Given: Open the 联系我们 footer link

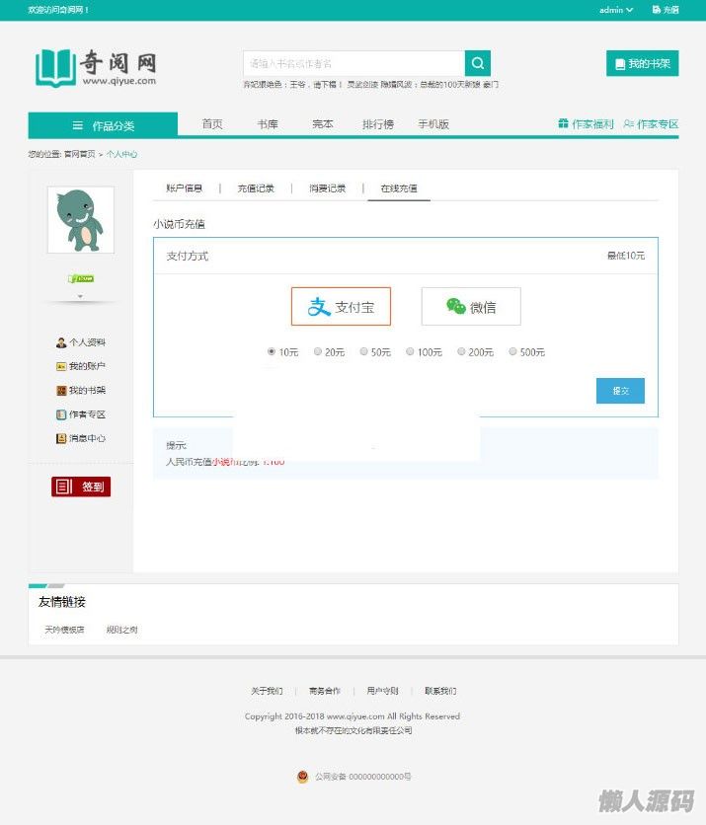Looking at the screenshot, I should [x=440, y=691].
